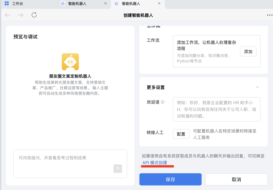Click the 保存 button

point(170,179)
